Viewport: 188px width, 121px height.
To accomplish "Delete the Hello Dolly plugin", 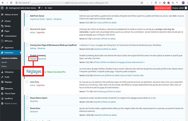I will tap(41, 85).
